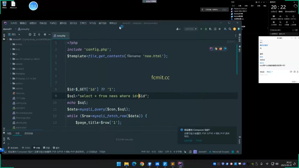
Task: Open Chrome from the Windows taskbar
Action: [142, 164]
